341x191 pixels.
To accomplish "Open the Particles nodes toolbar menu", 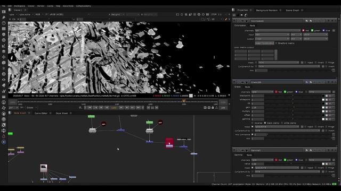I will [x=4, y=68].
